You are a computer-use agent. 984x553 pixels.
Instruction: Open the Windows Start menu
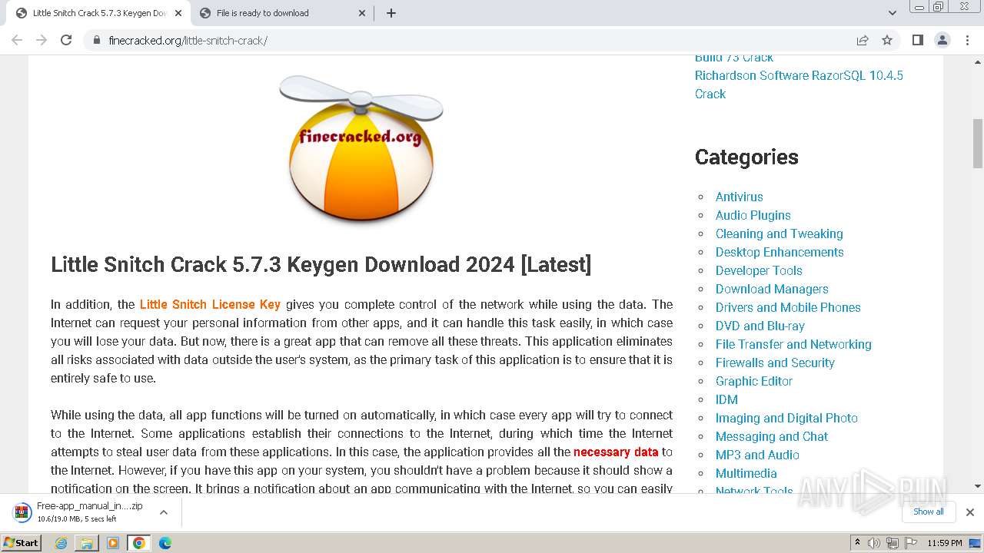(22, 543)
